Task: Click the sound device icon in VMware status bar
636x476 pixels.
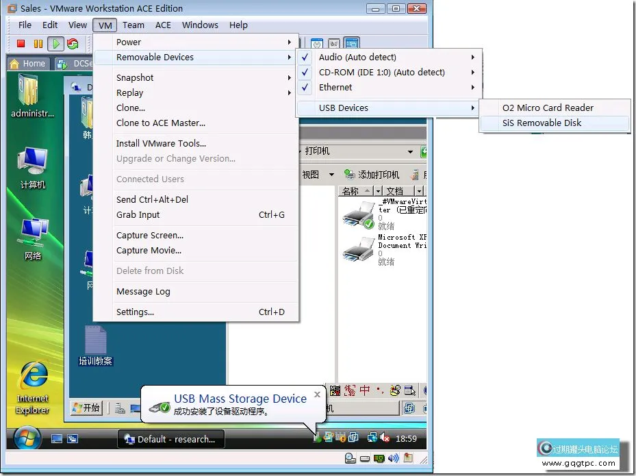Action: point(393,458)
